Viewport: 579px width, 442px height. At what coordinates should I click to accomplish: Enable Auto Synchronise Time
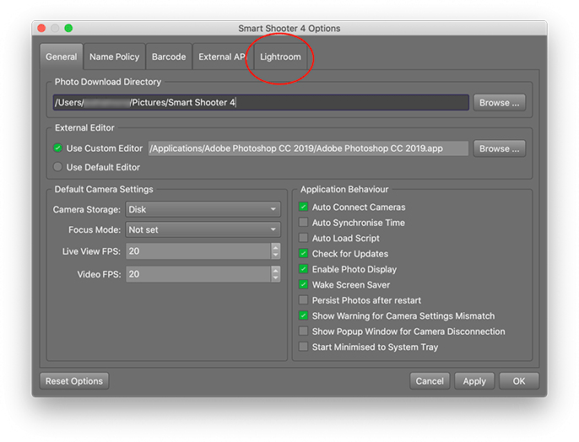(304, 223)
